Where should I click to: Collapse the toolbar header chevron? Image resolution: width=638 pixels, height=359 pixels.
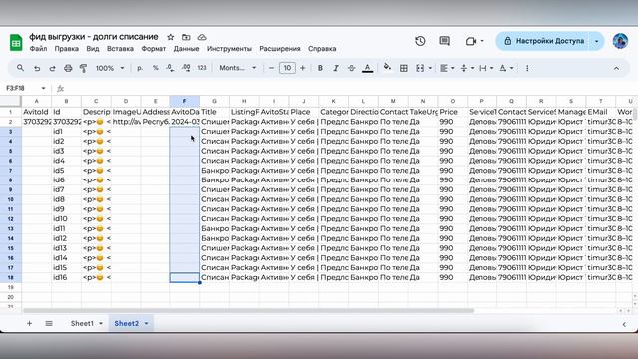pos(616,68)
